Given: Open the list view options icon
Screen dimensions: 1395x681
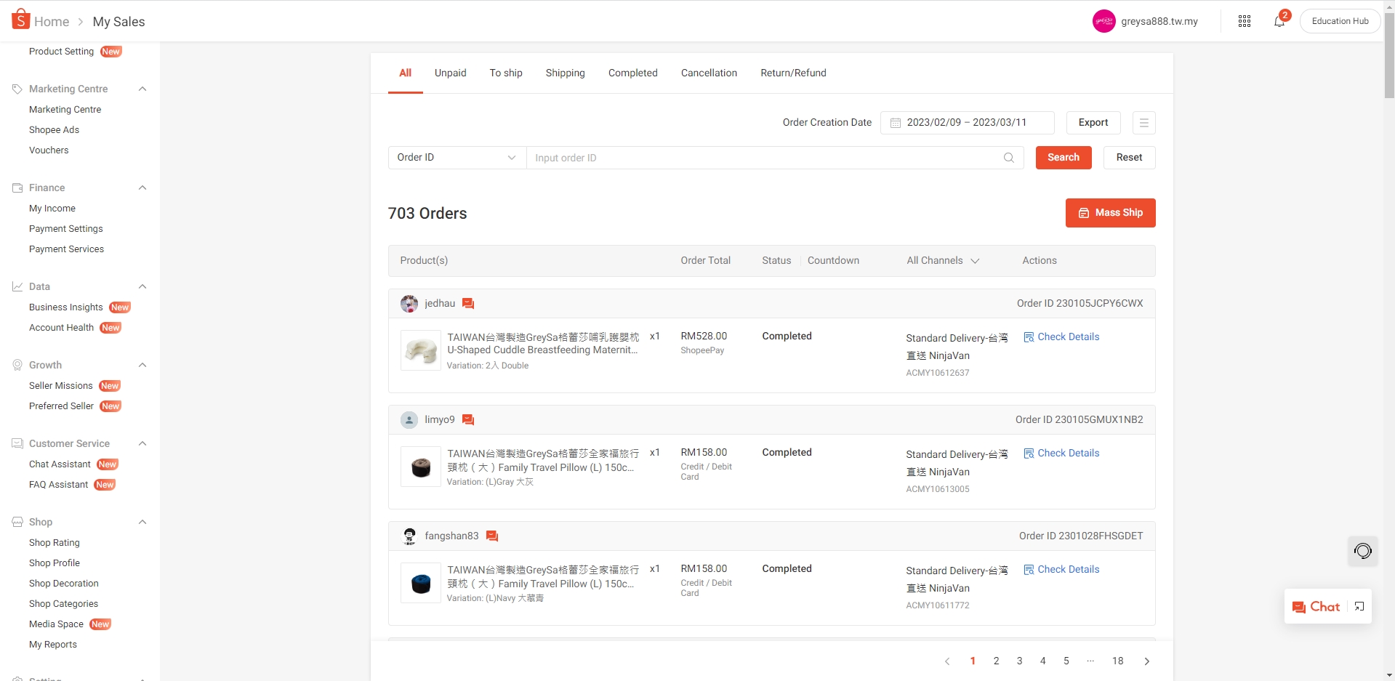Looking at the screenshot, I should pos(1143,123).
